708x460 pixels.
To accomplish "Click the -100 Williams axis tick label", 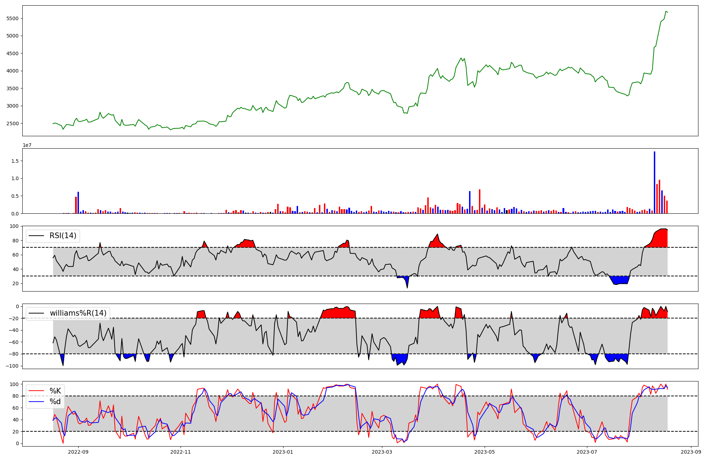I will 12,366.
